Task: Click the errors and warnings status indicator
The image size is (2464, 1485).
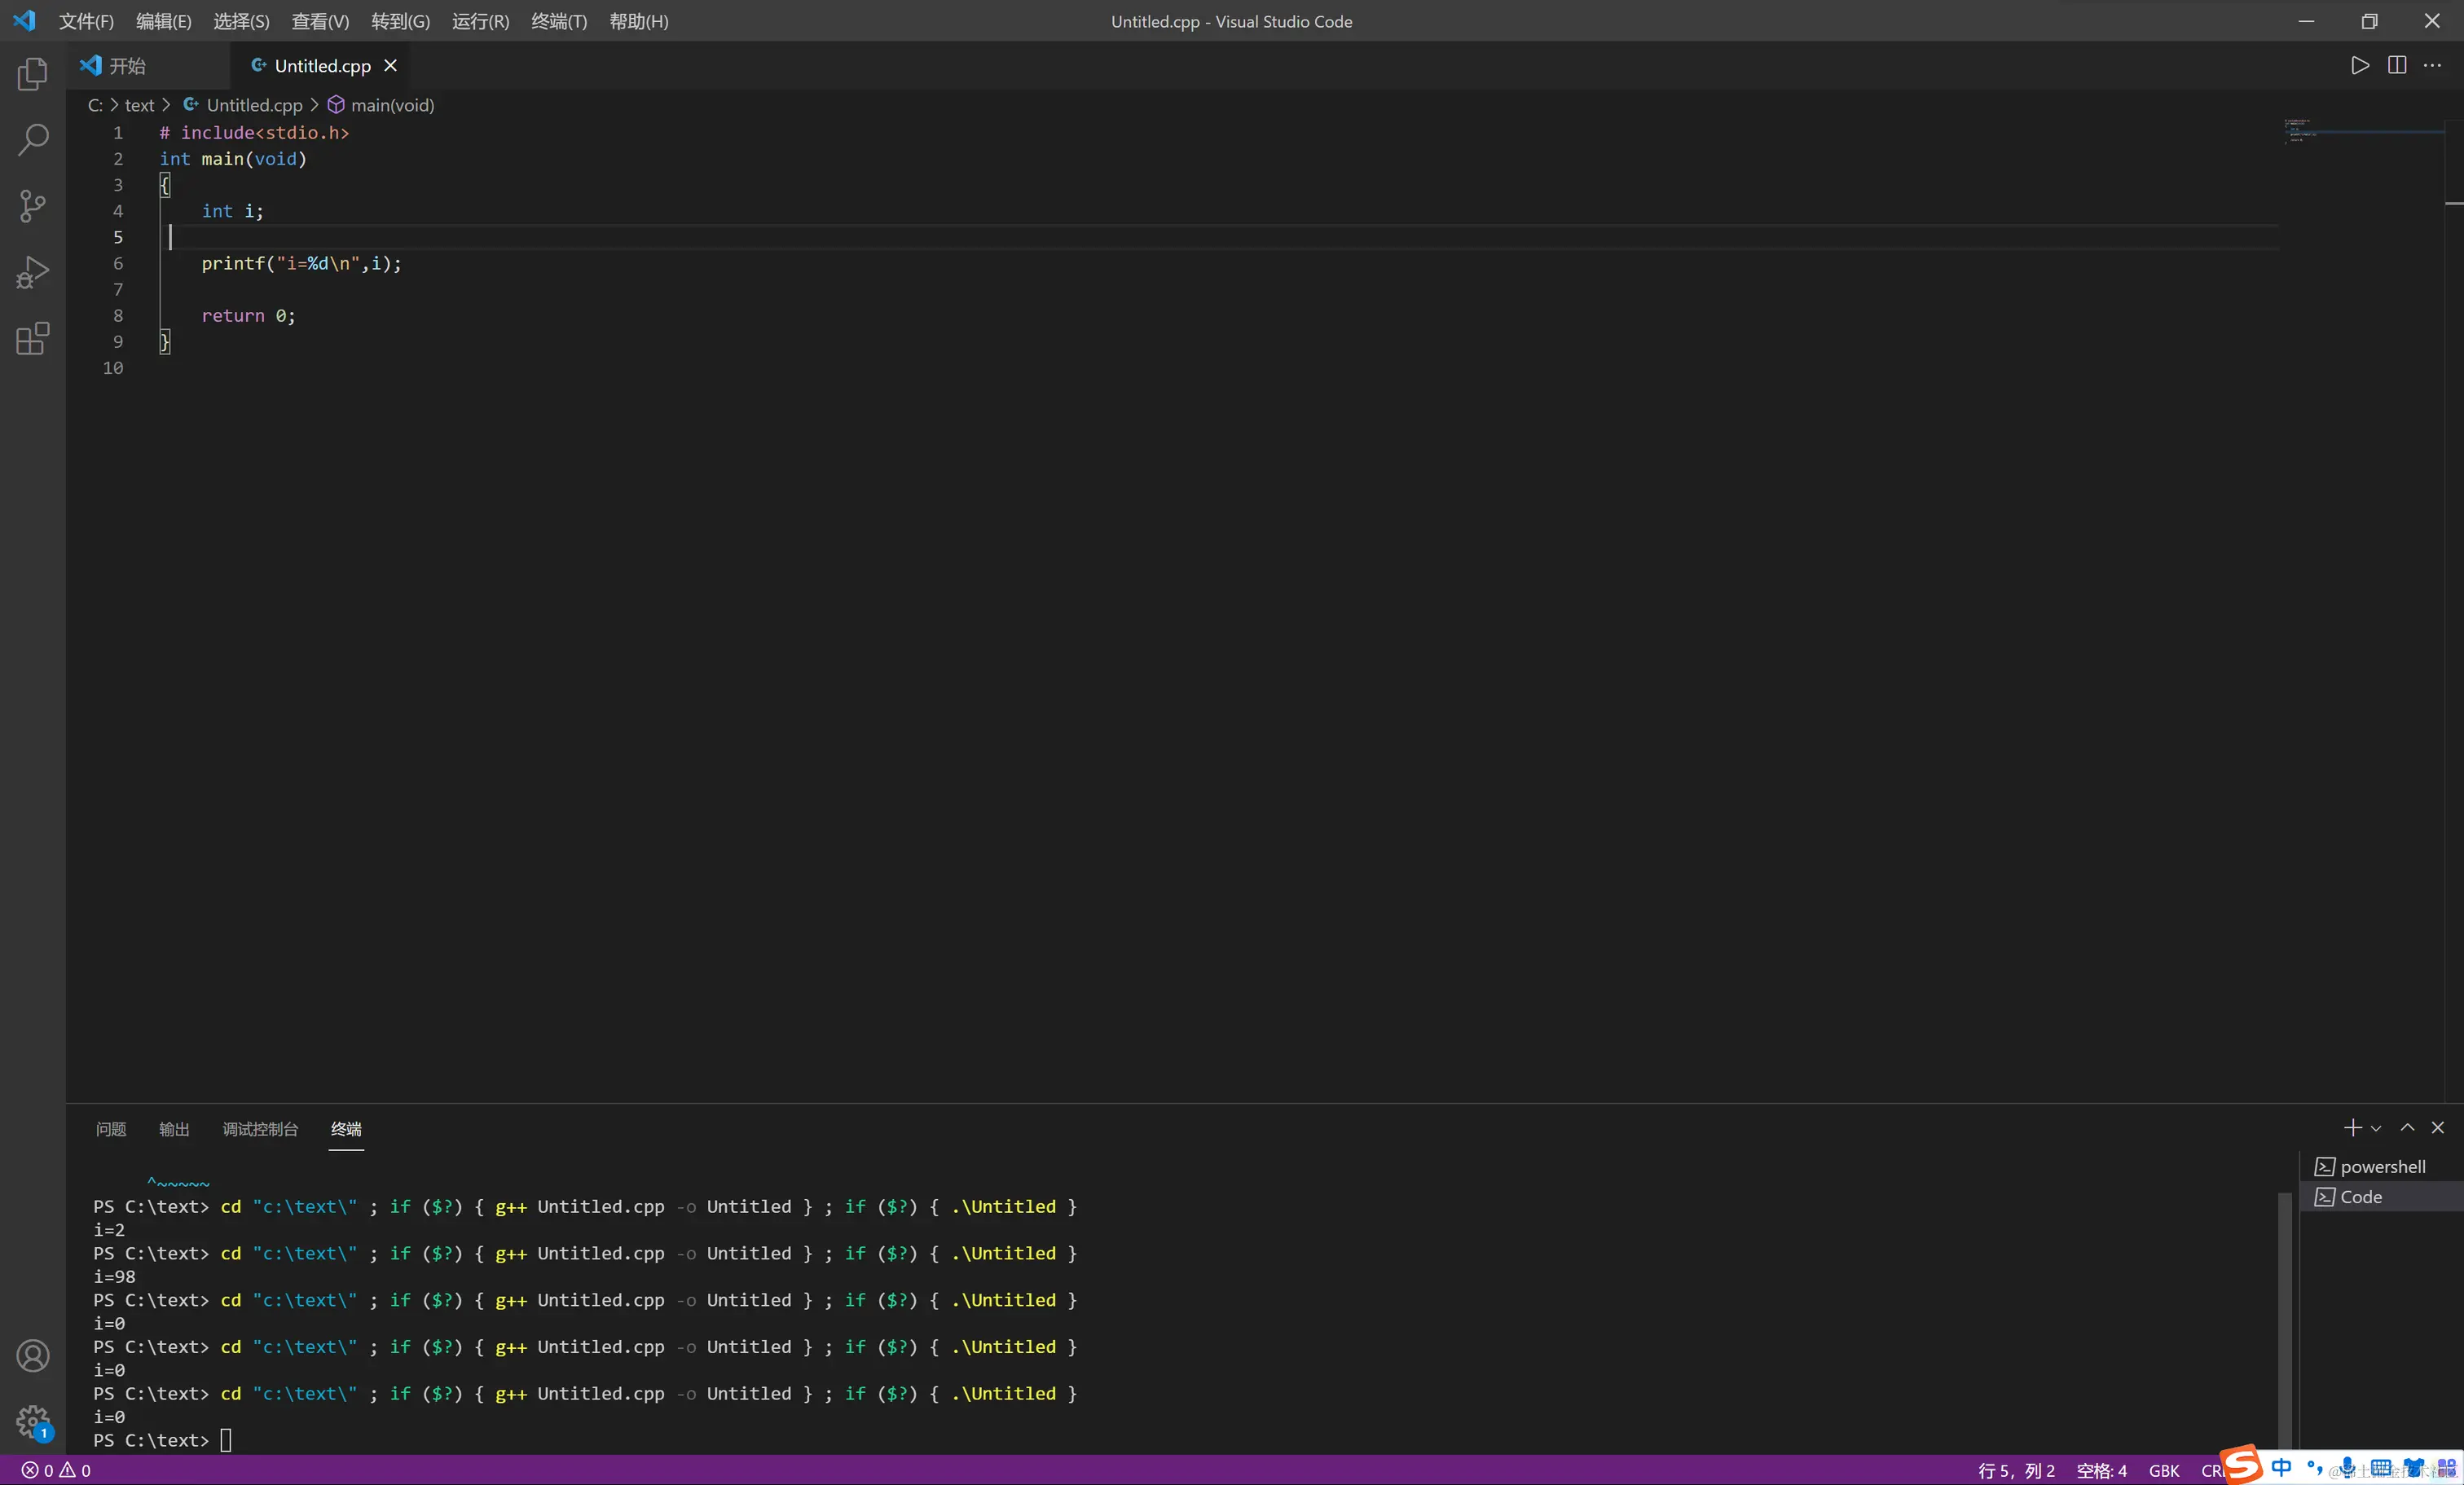Action: tap(57, 1470)
